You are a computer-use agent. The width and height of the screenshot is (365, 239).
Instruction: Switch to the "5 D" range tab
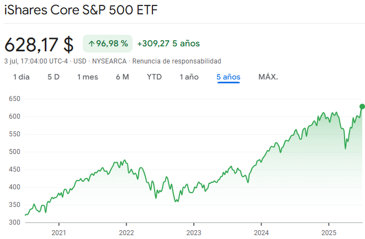[x=54, y=77]
